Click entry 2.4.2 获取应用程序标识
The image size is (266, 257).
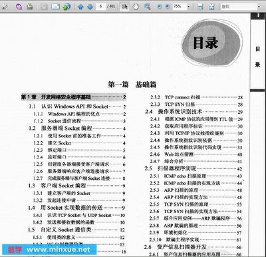tap(196, 126)
